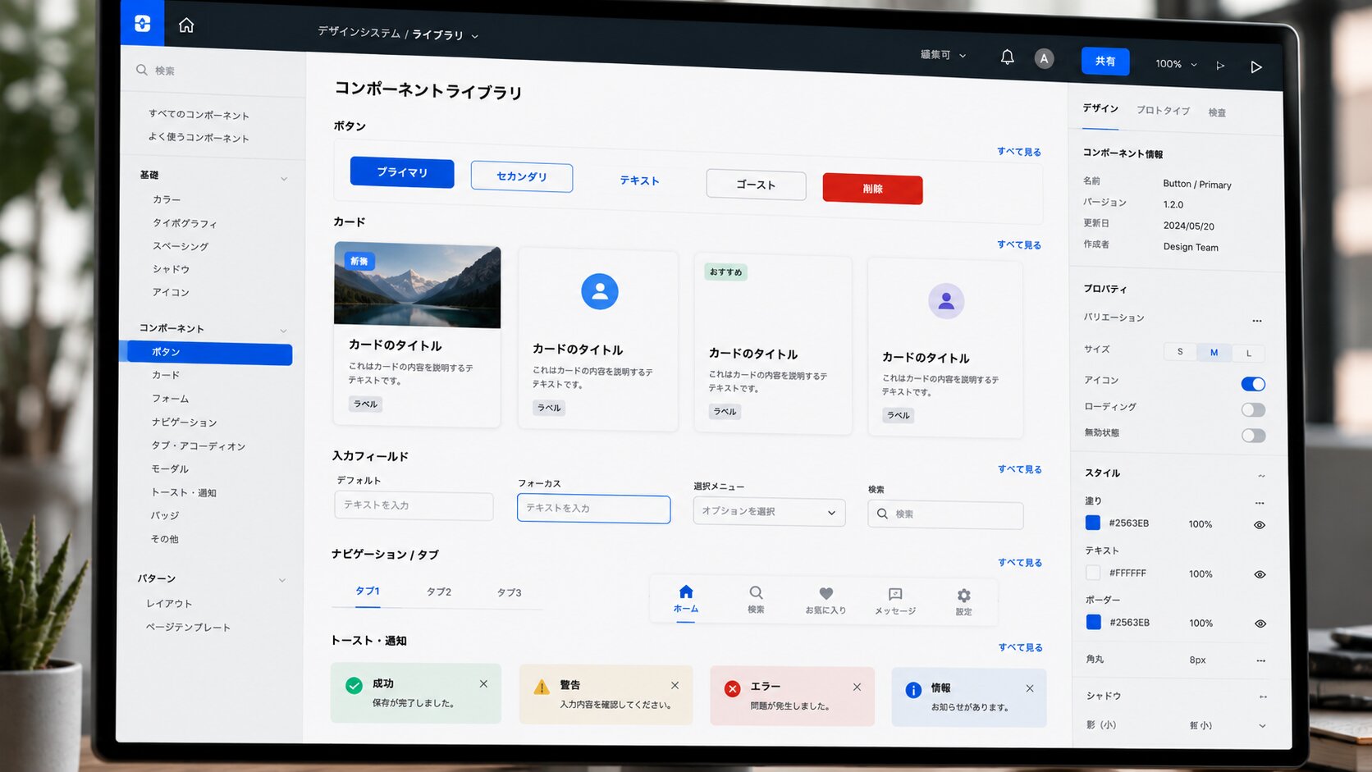Click the green success check icon
The width and height of the screenshot is (1372, 772).
tap(354, 685)
